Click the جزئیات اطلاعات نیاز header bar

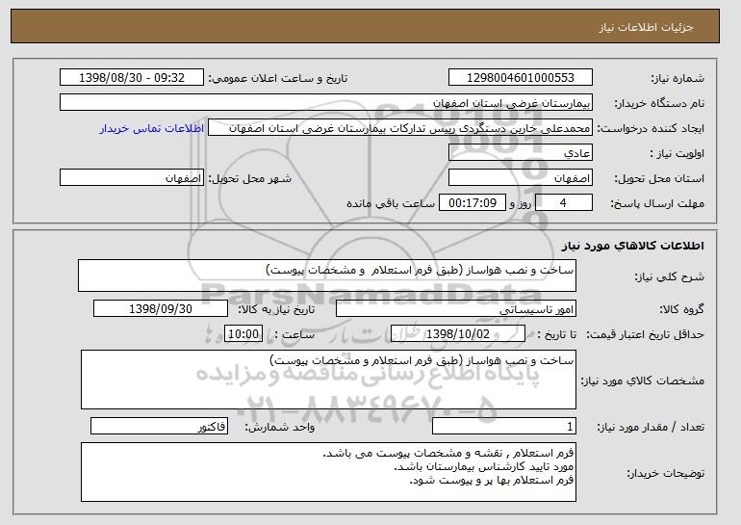[365, 26]
